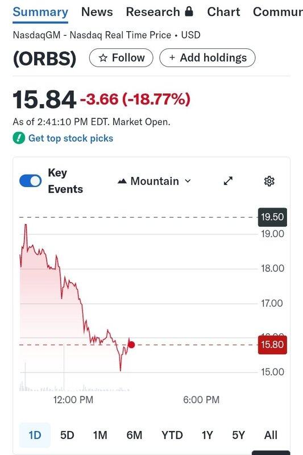Click the red current price dot

[131, 345]
